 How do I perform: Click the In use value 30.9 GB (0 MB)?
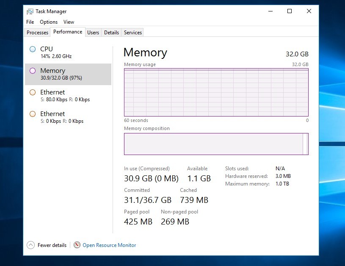tap(152, 178)
